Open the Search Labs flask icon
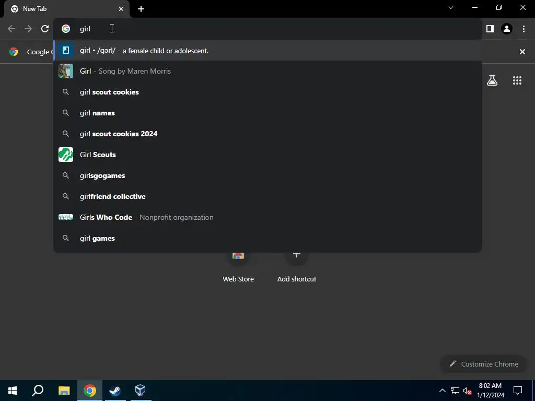535x401 pixels. coord(492,80)
